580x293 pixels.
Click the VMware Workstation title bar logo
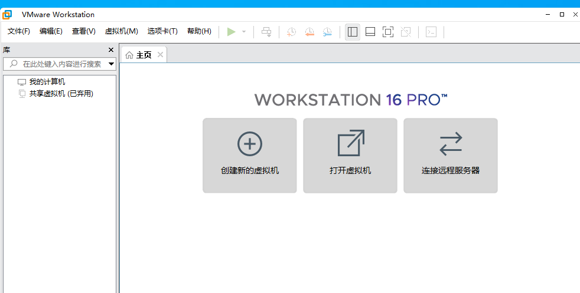(x=7, y=15)
